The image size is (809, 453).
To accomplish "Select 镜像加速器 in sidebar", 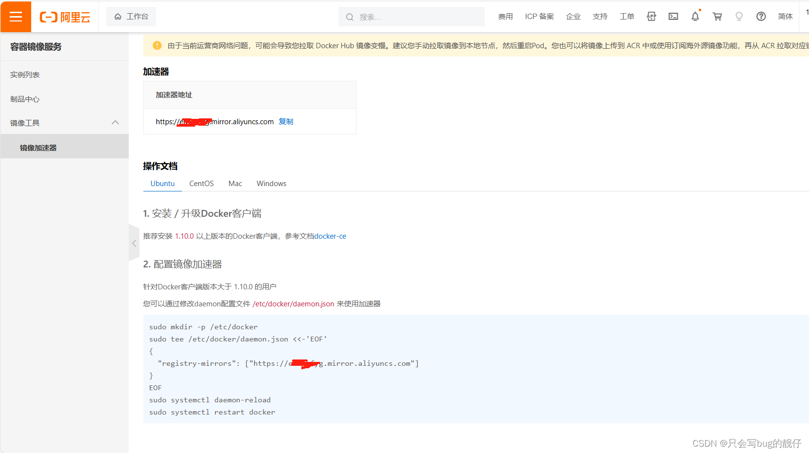I will pos(64,147).
